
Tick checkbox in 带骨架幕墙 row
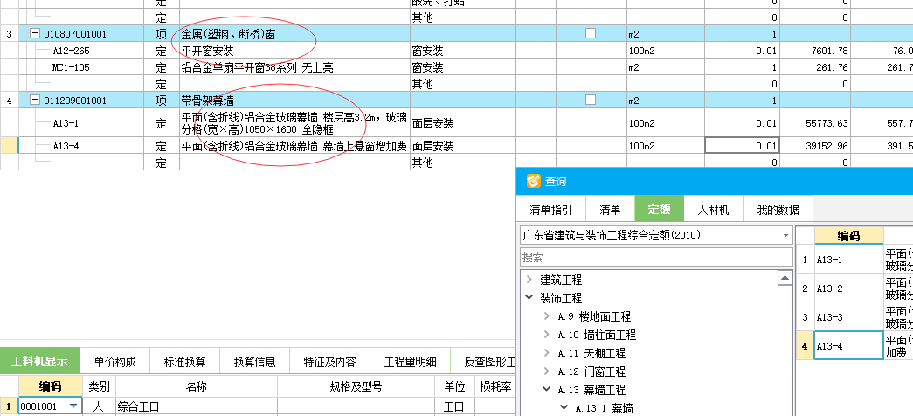[x=591, y=101]
